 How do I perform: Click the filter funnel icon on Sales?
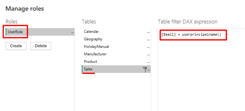[145, 70]
